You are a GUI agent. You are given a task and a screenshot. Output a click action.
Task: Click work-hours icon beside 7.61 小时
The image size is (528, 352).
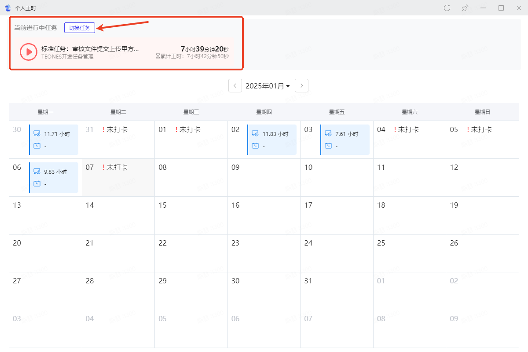(x=328, y=134)
